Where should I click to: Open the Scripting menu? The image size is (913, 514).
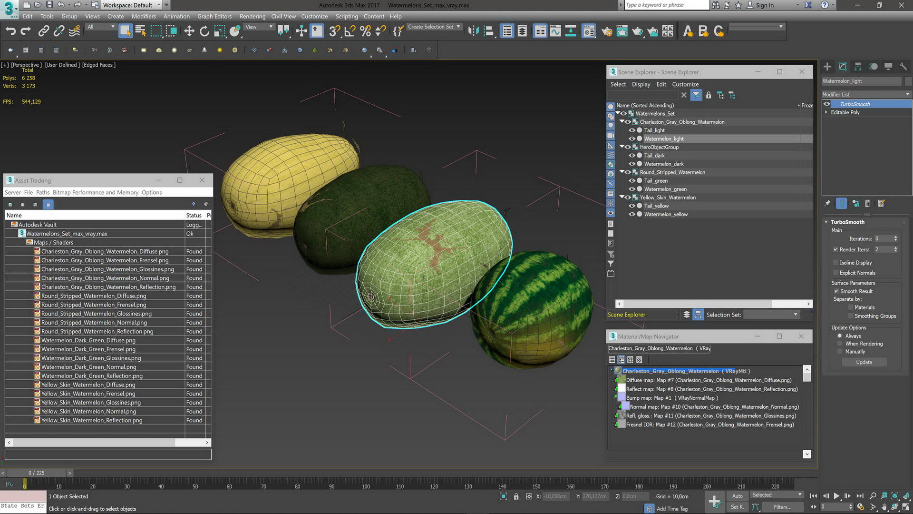(x=347, y=16)
